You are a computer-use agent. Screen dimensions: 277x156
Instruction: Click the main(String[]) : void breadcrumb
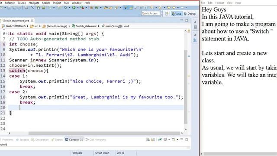click(116, 26)
